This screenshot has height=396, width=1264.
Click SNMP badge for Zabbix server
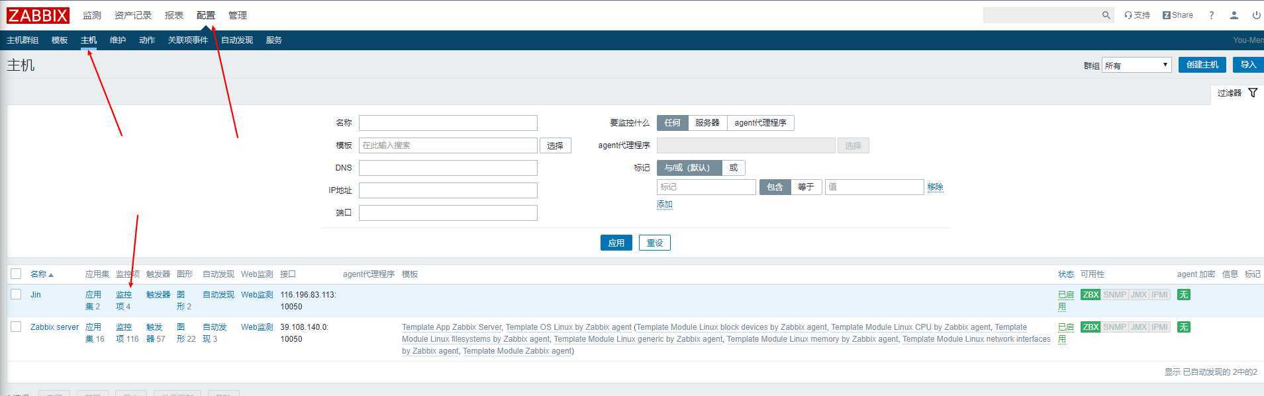coord(1114,327)
